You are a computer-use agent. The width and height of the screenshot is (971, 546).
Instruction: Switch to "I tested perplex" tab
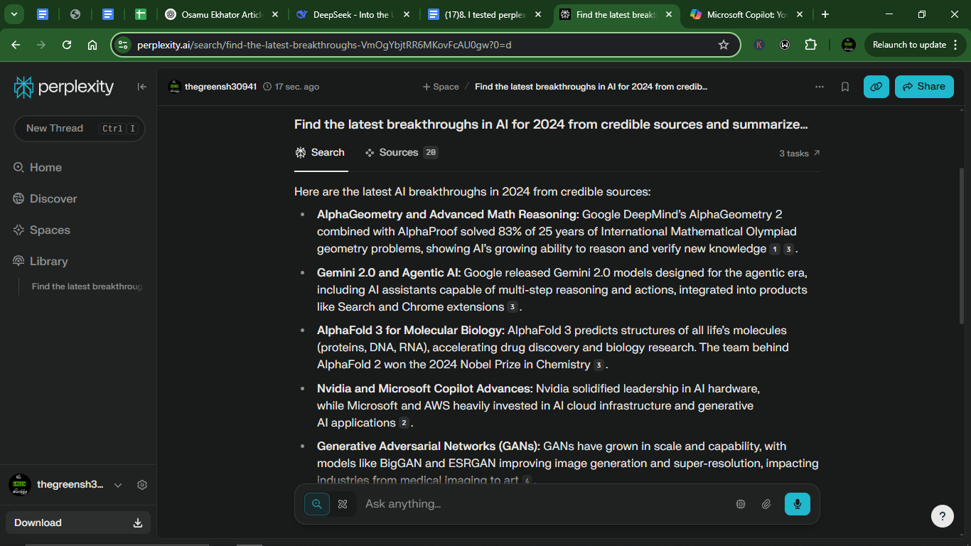pos(484,14)
